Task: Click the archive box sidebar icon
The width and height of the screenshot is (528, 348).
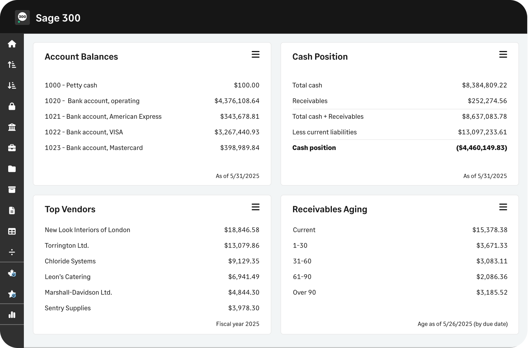Action: click(x=12, y=190)
